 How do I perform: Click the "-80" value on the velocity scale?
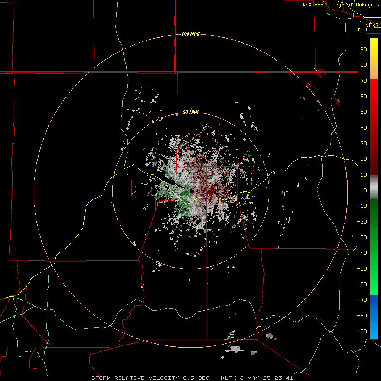362,316
